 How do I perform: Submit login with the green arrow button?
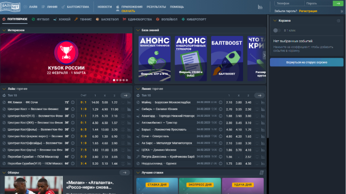[x=338, y=4]
